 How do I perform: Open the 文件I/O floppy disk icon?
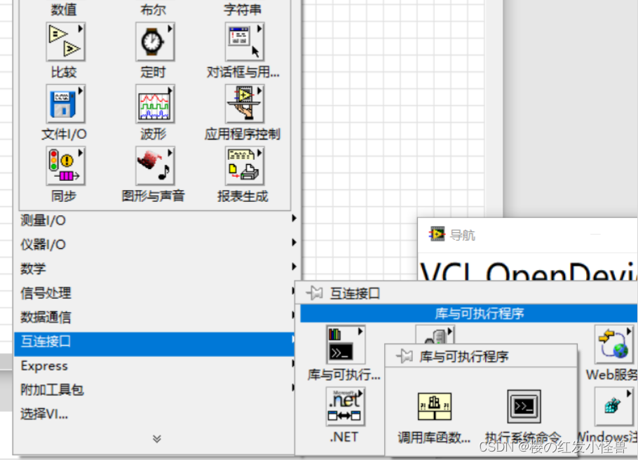tap(65, 104)
